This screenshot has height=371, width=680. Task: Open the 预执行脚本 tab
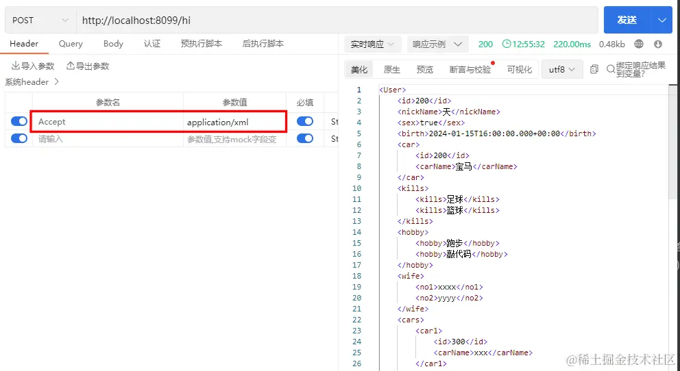click(202, 44)
